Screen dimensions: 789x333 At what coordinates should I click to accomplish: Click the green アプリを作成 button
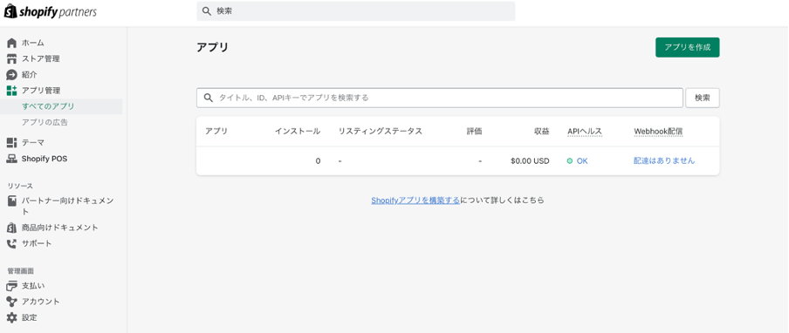[688, 47]
